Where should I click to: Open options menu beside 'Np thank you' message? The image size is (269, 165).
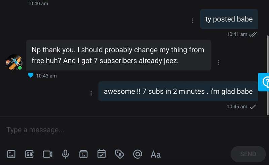(x=218, y=62)
